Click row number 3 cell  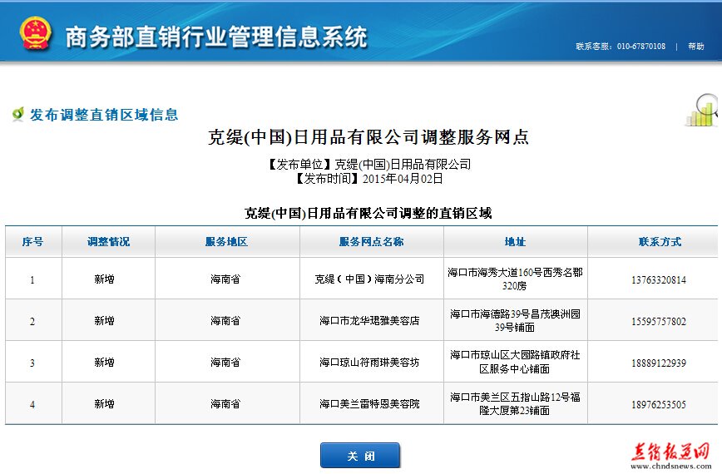32,363
